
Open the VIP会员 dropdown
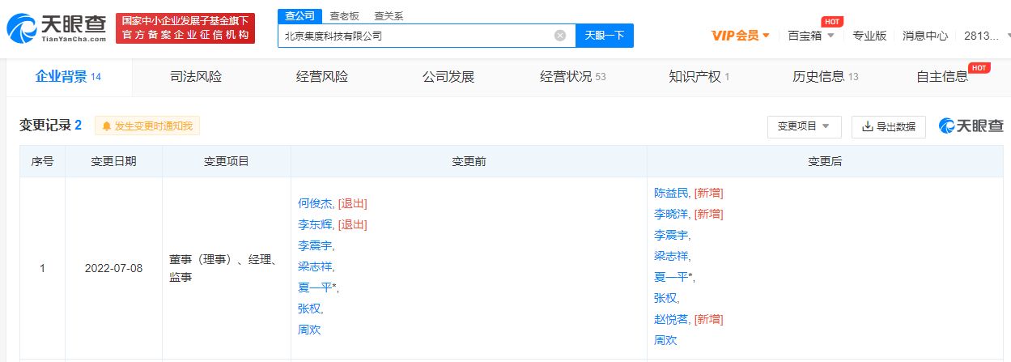pyautogui.click(x=741, y=36)
